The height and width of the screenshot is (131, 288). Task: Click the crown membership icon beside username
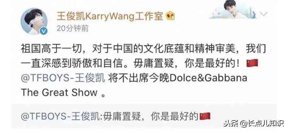point(170,17)
